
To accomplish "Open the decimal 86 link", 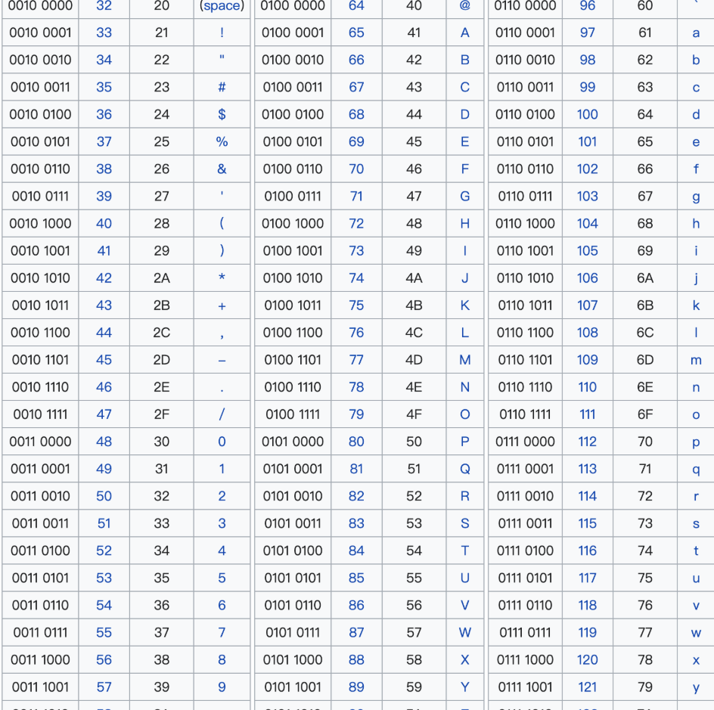I will [x=356, y=606].
